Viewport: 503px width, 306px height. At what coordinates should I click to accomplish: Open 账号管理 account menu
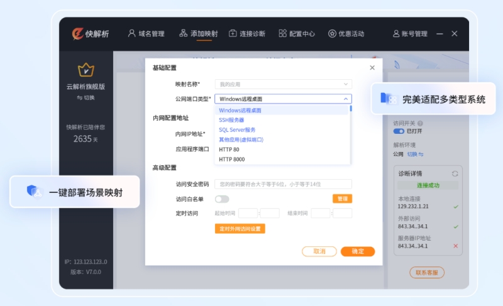410,34
